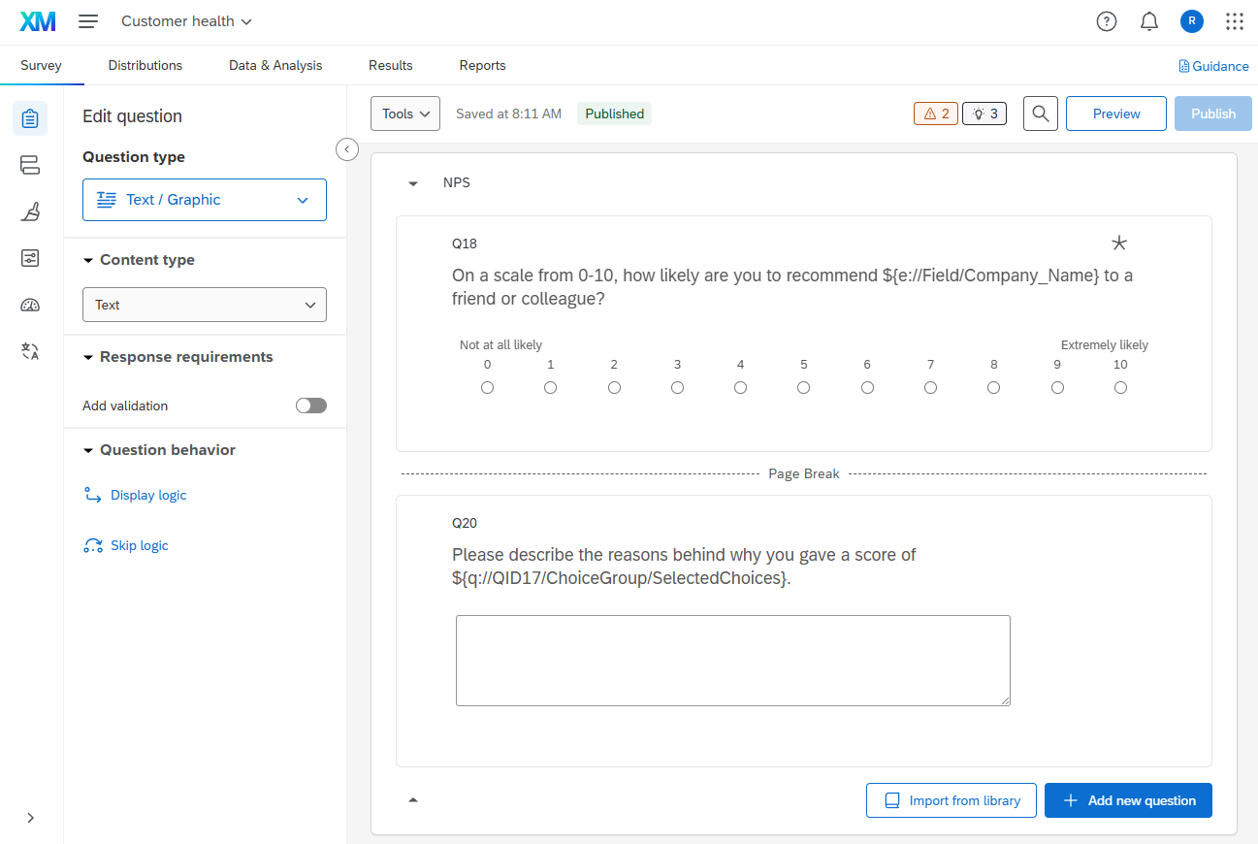The image size is (1258, 844).
Task: Click the Preview button
Action: (x=1116, y=114)
